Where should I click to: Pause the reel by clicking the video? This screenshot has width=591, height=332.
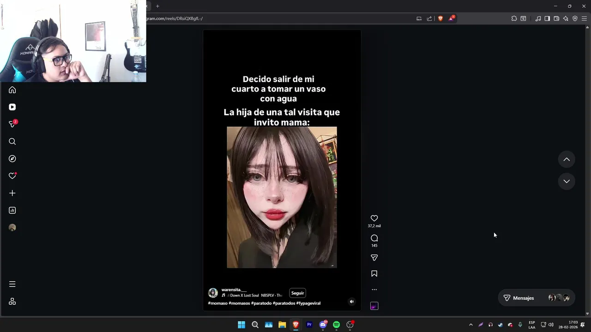[x=282, y=171]
